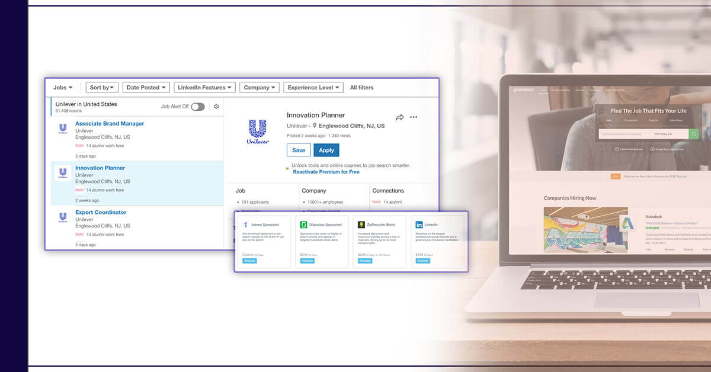Click the Englewood Cliffs location pin icon

315,126
